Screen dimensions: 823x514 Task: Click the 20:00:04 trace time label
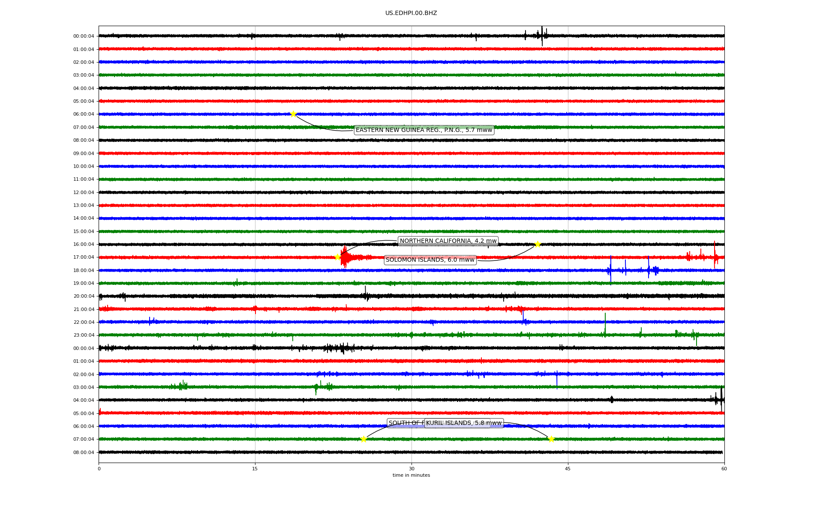click(84, 296)
